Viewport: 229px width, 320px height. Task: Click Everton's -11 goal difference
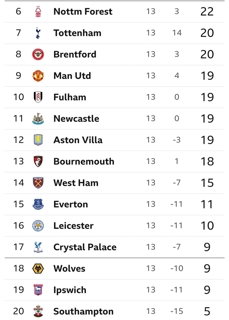(x=177, y=204)
